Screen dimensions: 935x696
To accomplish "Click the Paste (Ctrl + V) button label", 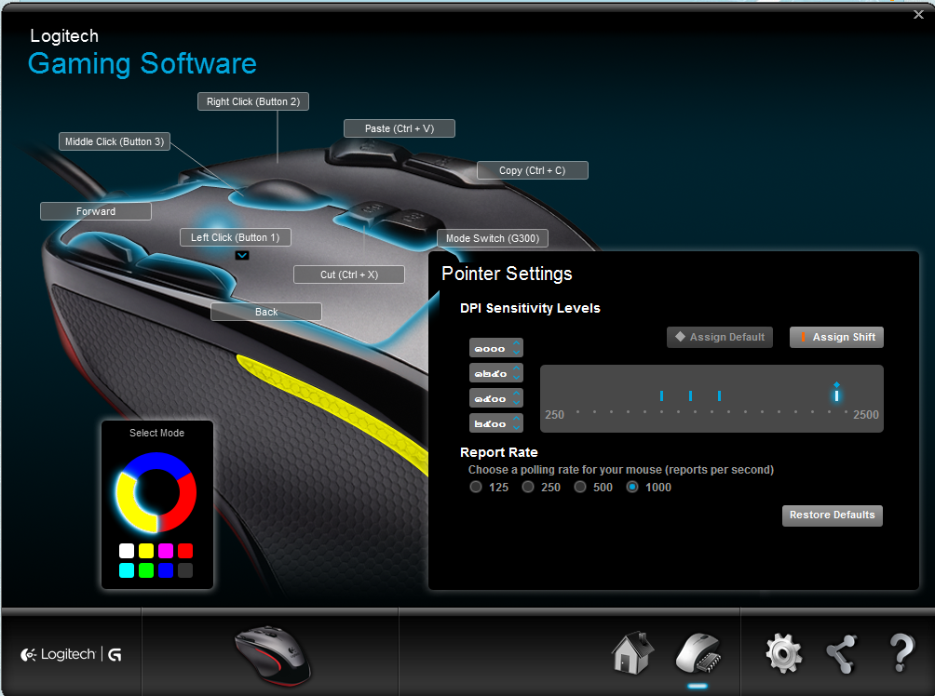I will click(399, 128).
